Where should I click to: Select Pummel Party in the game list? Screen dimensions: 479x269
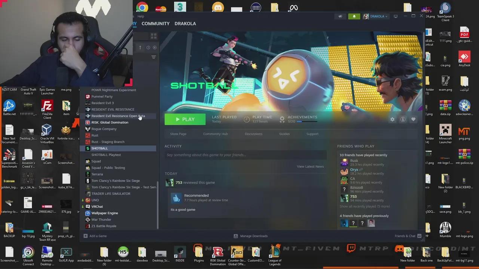click(102, 96)
